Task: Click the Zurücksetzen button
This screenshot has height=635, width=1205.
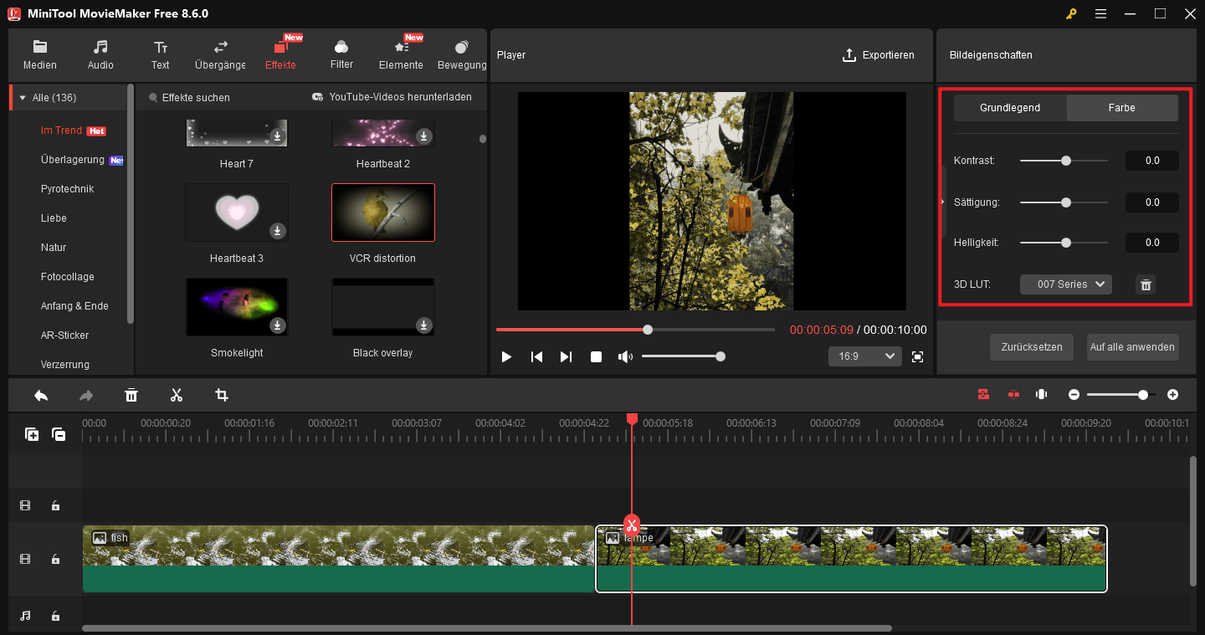Action: (1031, 346)
